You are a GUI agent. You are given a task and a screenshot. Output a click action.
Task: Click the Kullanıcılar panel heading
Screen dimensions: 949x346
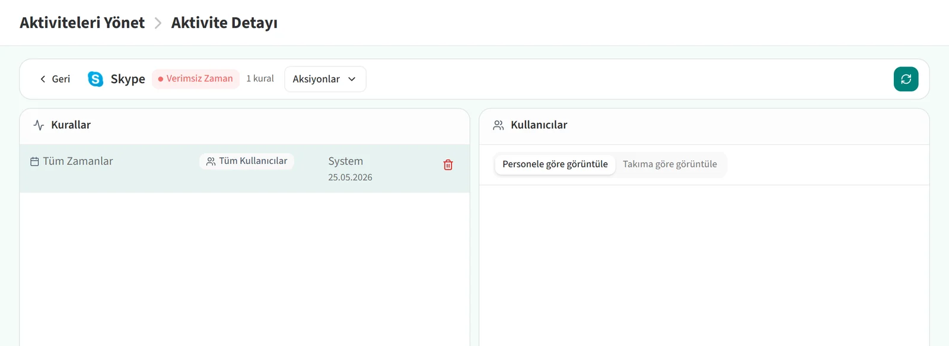pyautogui.click(x=539, y=125)
